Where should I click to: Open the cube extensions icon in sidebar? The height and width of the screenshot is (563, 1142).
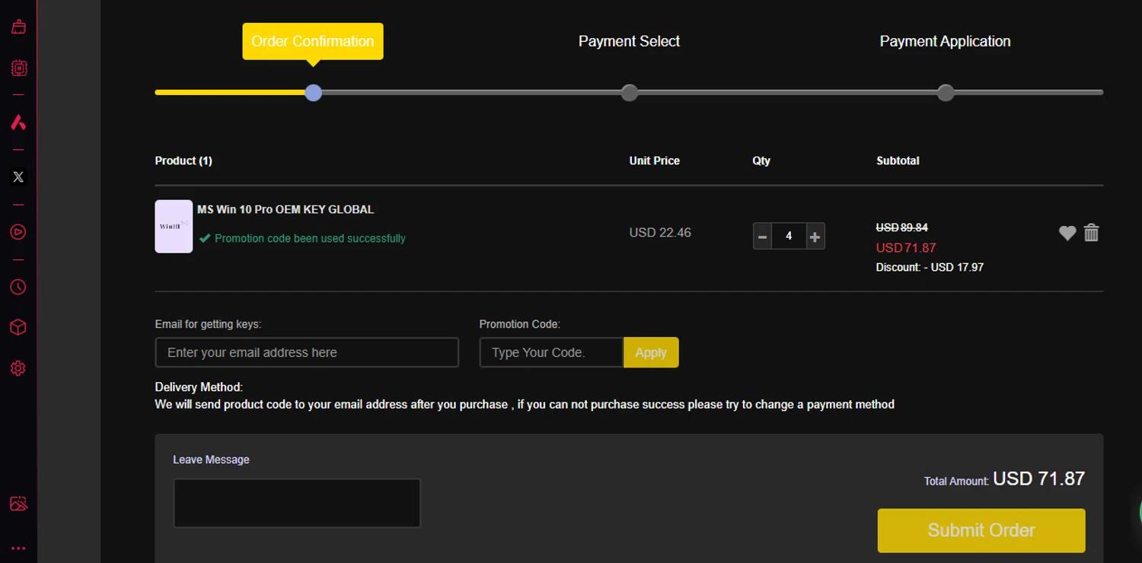18,327
